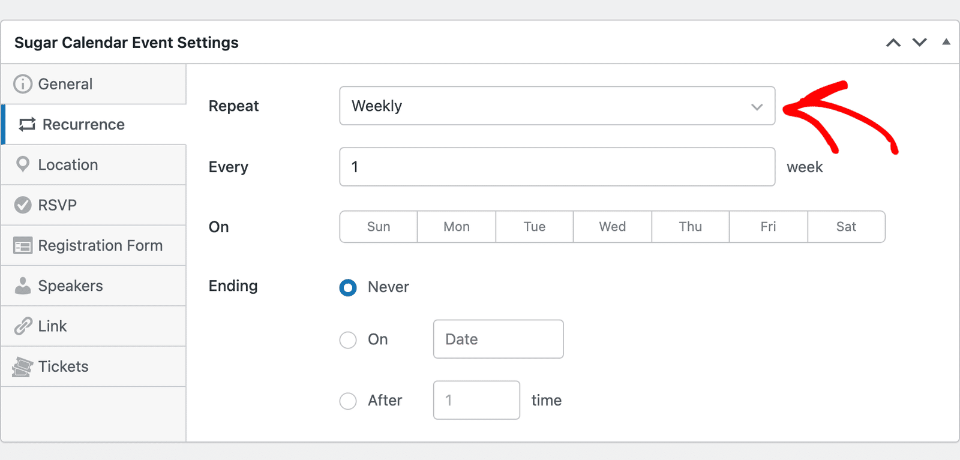Toggle Thu in the weekday selector
This screenshot has width=960, height=460.
click(x=691, y=227)
